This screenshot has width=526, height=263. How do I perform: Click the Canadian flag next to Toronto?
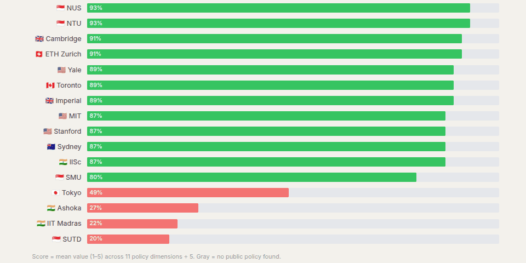(50, 85)
